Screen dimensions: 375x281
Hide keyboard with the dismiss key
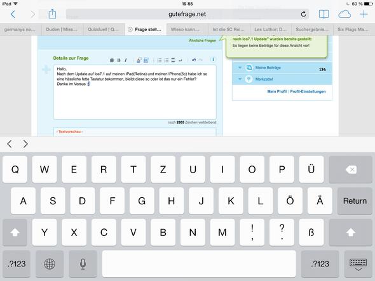[358, 264]
